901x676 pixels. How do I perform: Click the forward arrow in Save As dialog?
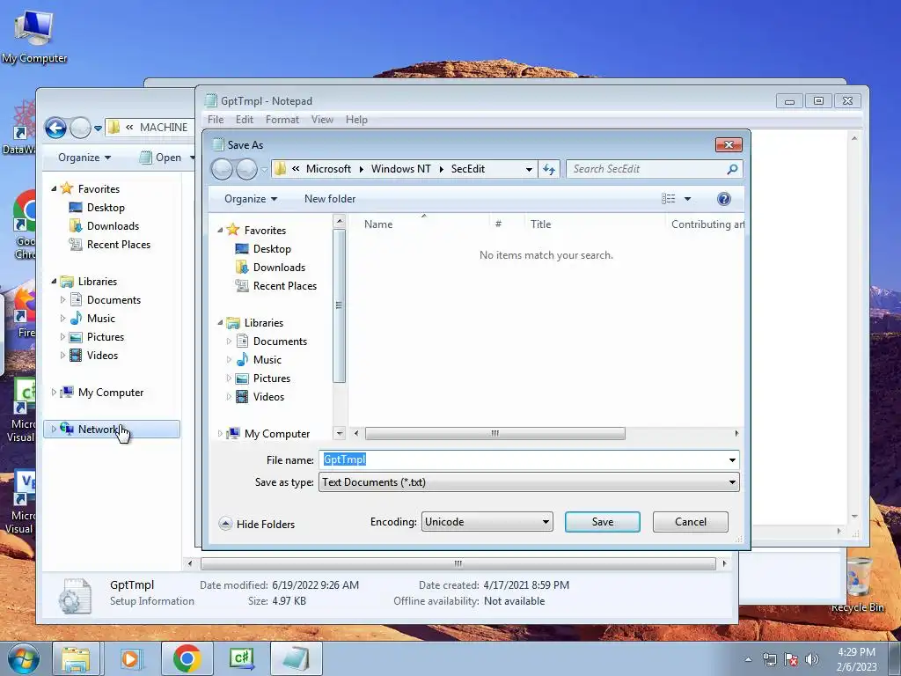(247, 169)
